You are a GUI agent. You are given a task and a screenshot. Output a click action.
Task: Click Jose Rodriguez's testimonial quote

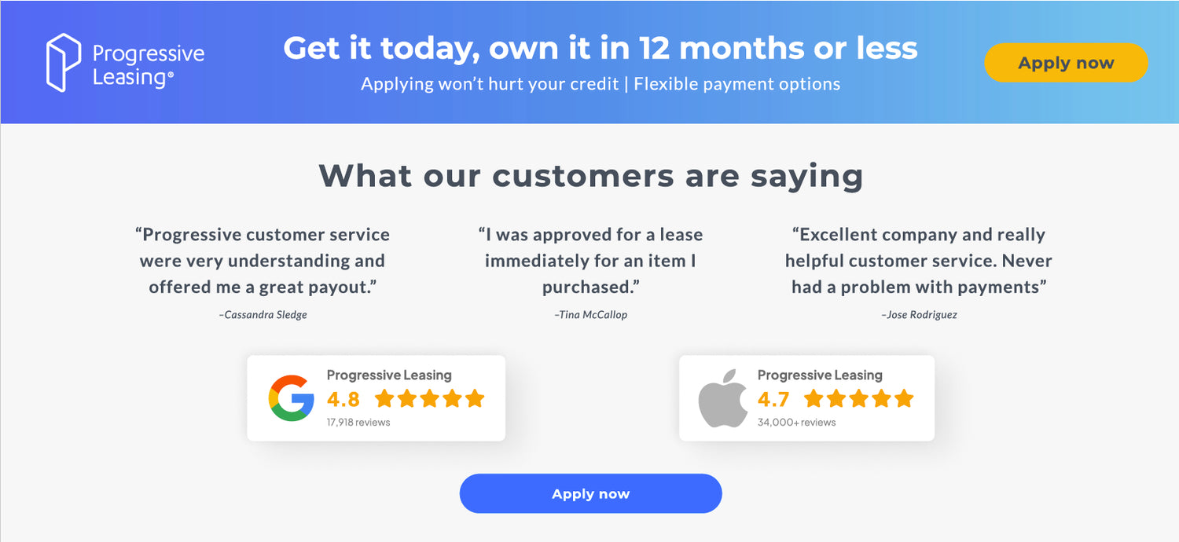[x=918, y=261]
